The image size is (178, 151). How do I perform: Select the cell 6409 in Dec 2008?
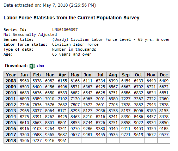164,81
